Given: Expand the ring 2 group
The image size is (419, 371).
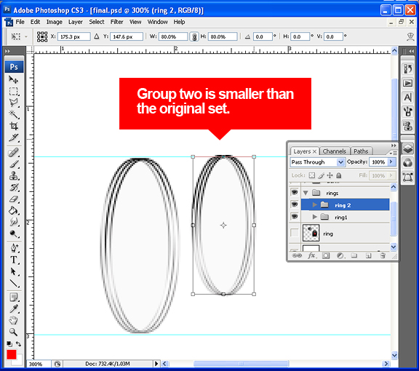Looking at the screenshot, I should 315,204.
